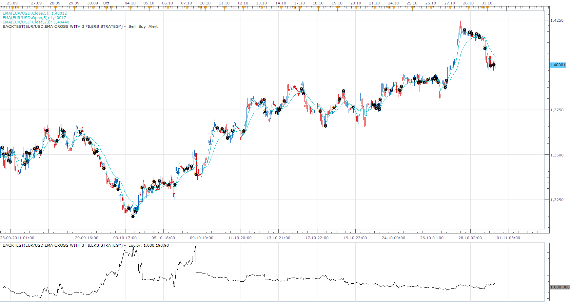Click the 1,3500 price axis label

click(x=557, y=155)
